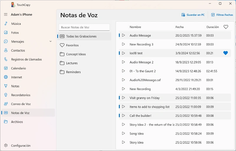Expand the Mensajes sidebar chevron
This screenshot has height=151, width=236.
click(50, 42)
